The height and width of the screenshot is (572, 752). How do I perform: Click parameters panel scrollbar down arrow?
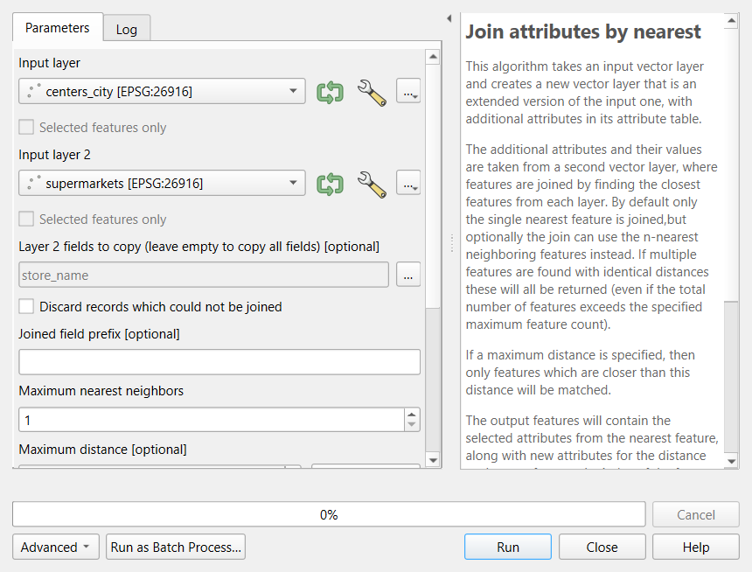pyautogui.click(x=433, y=460)
